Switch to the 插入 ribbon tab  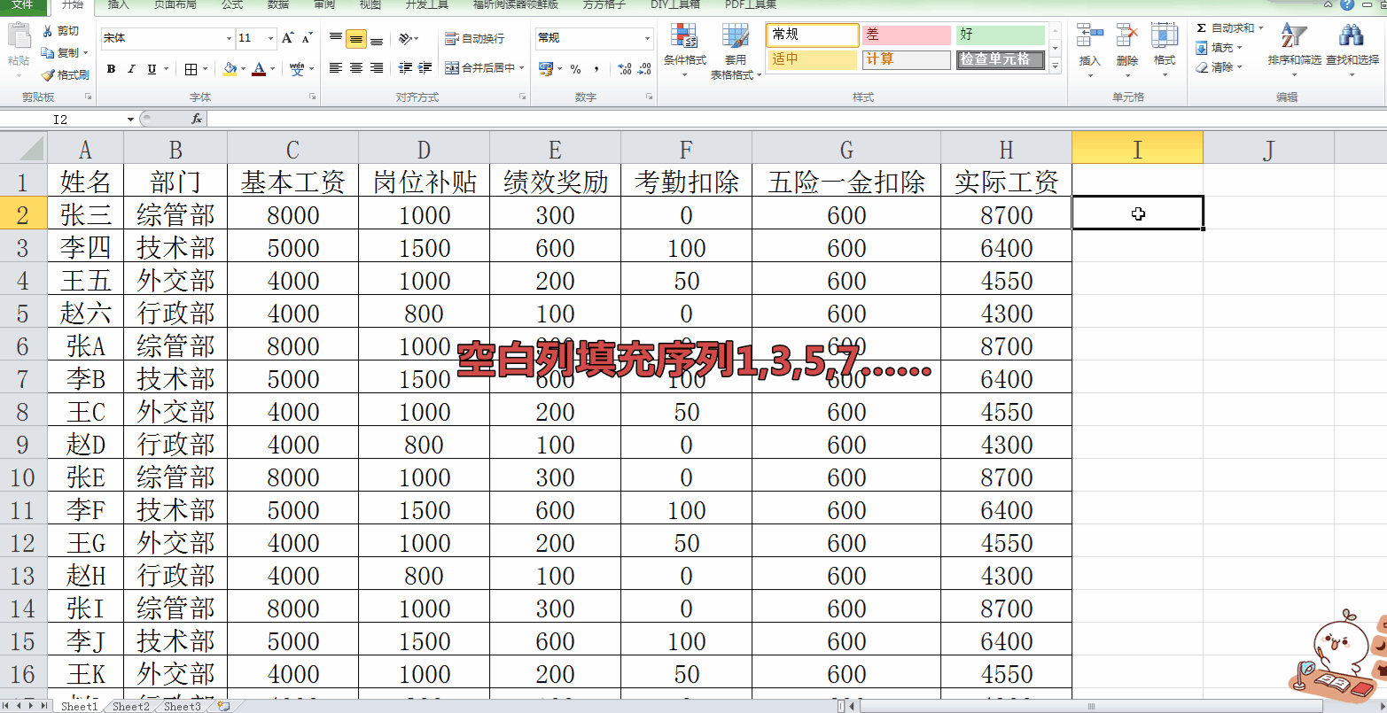click(x=118, y=7)
